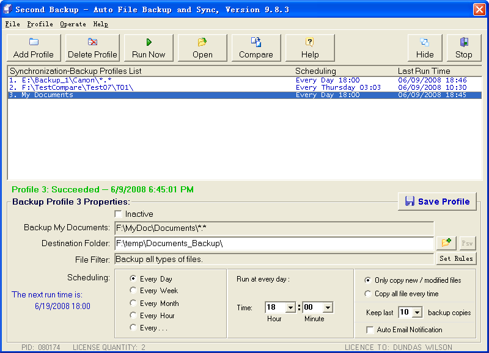
Task: Click 'Every Thursday 03:03' schedule cell
Action: pos(338,87)
